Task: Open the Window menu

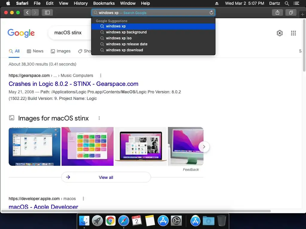Action: pyautogui.click(x=128, y=3)
